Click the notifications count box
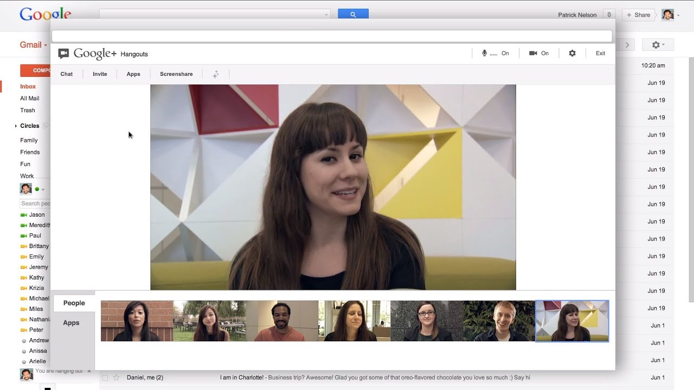 (609, 15)
